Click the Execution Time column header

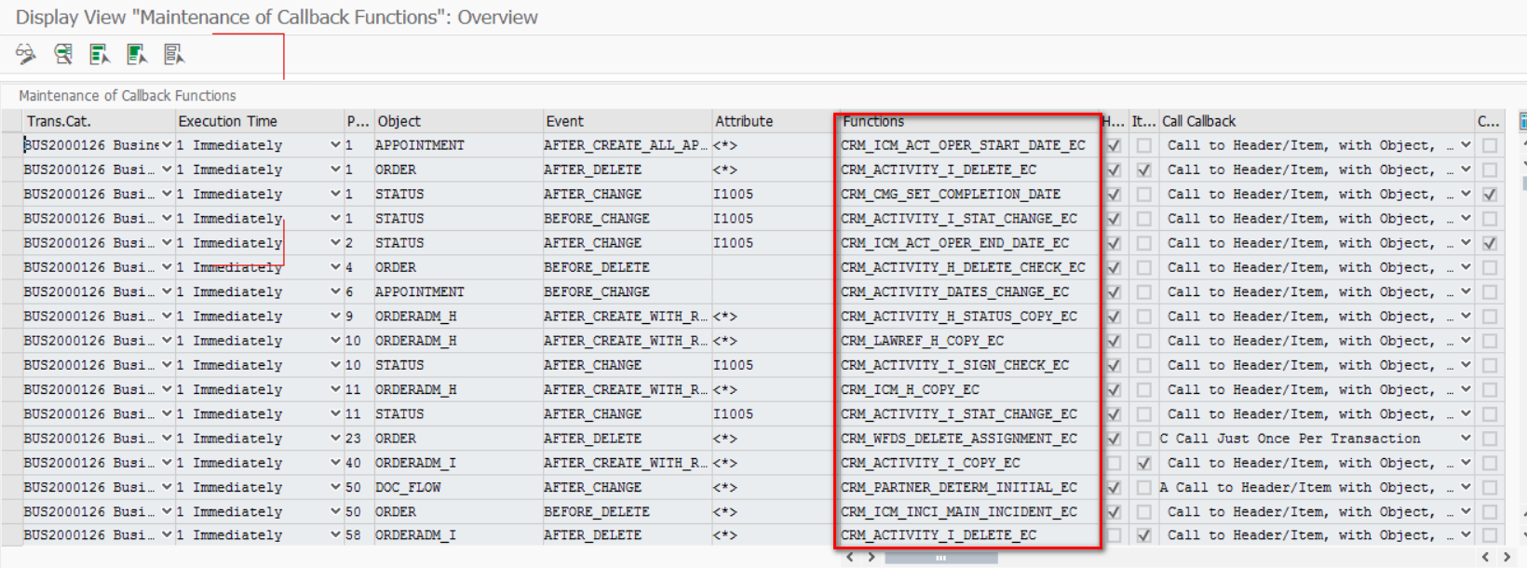pos(259,121)
